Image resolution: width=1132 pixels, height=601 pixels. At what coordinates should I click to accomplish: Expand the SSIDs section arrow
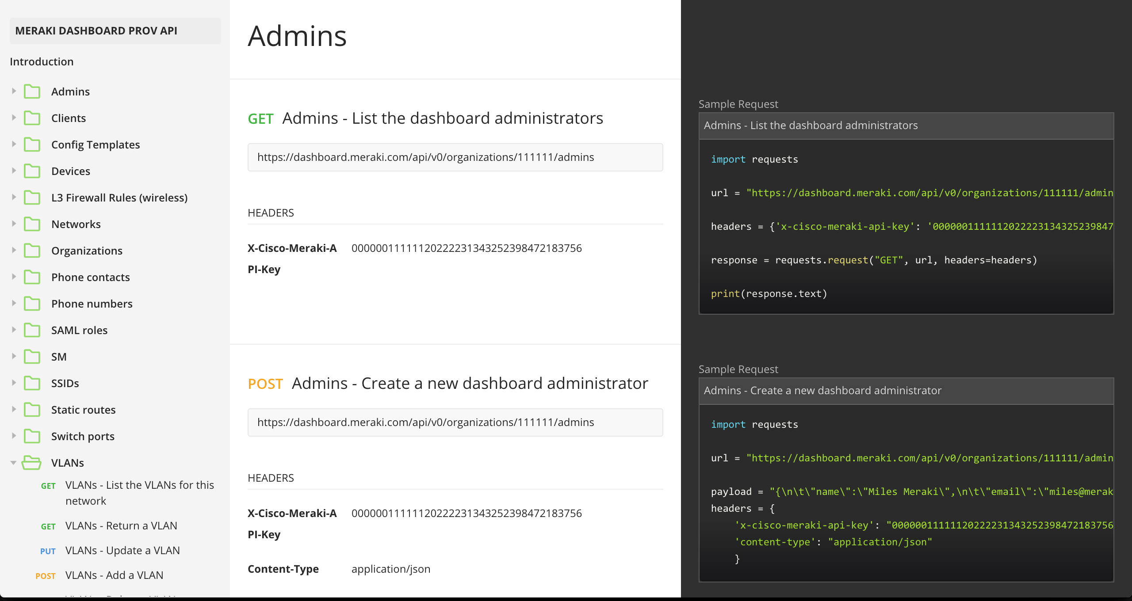point(14,383)
